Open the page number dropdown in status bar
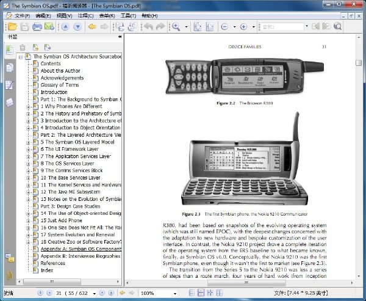 (x=95, y=293)
